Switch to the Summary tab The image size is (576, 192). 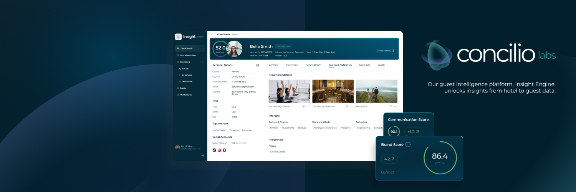point(273,65)
